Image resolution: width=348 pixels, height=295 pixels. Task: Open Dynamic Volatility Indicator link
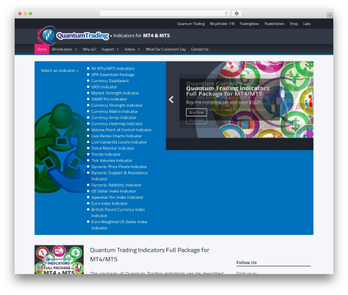(116, 185)
